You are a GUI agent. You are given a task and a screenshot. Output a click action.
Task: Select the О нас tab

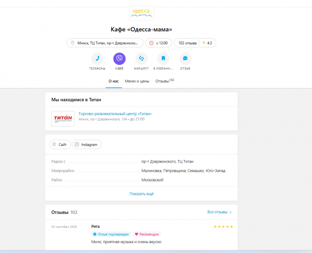tap(114, 81)
